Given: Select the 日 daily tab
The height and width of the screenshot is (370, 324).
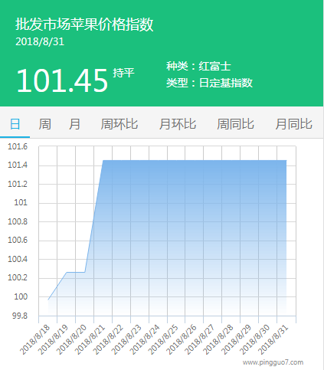Looking at the screenshot, I should 15,124.
